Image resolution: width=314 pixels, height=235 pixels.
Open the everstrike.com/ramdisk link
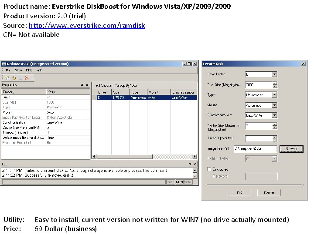tap(87, 25)
